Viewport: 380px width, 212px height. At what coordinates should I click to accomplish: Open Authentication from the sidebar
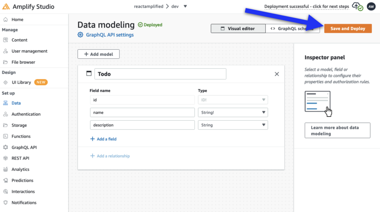[x=26, y=114]
